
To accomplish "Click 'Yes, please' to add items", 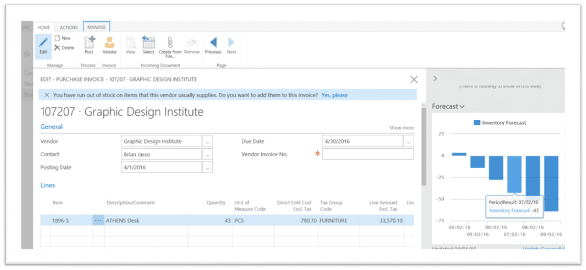I will [334, 95].
